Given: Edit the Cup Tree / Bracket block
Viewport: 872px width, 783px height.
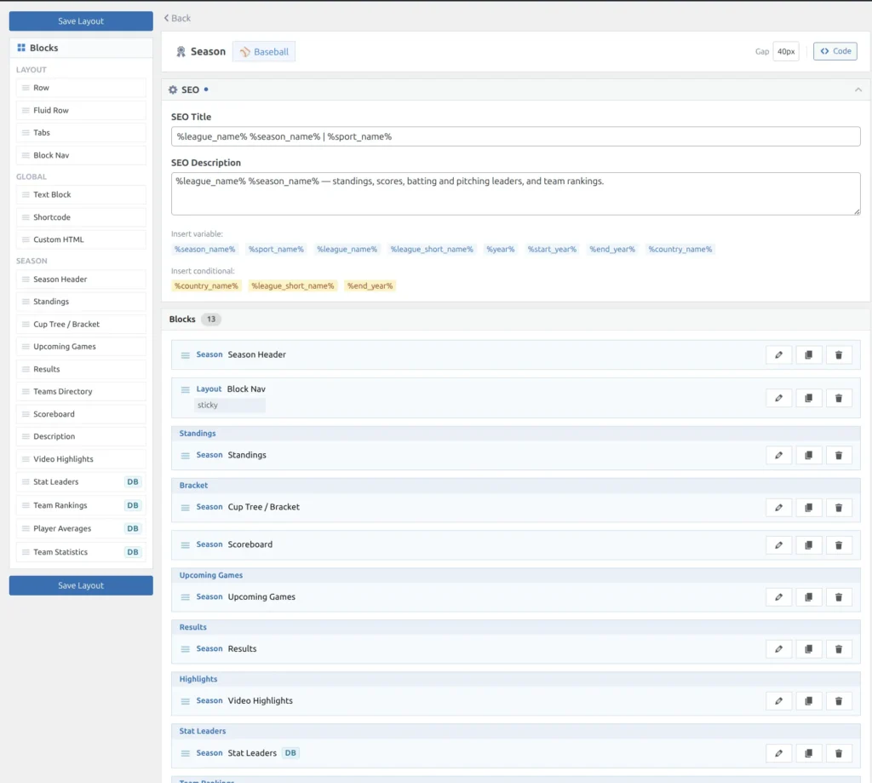Looking at the screenshot, I should [x=778, y=508].
